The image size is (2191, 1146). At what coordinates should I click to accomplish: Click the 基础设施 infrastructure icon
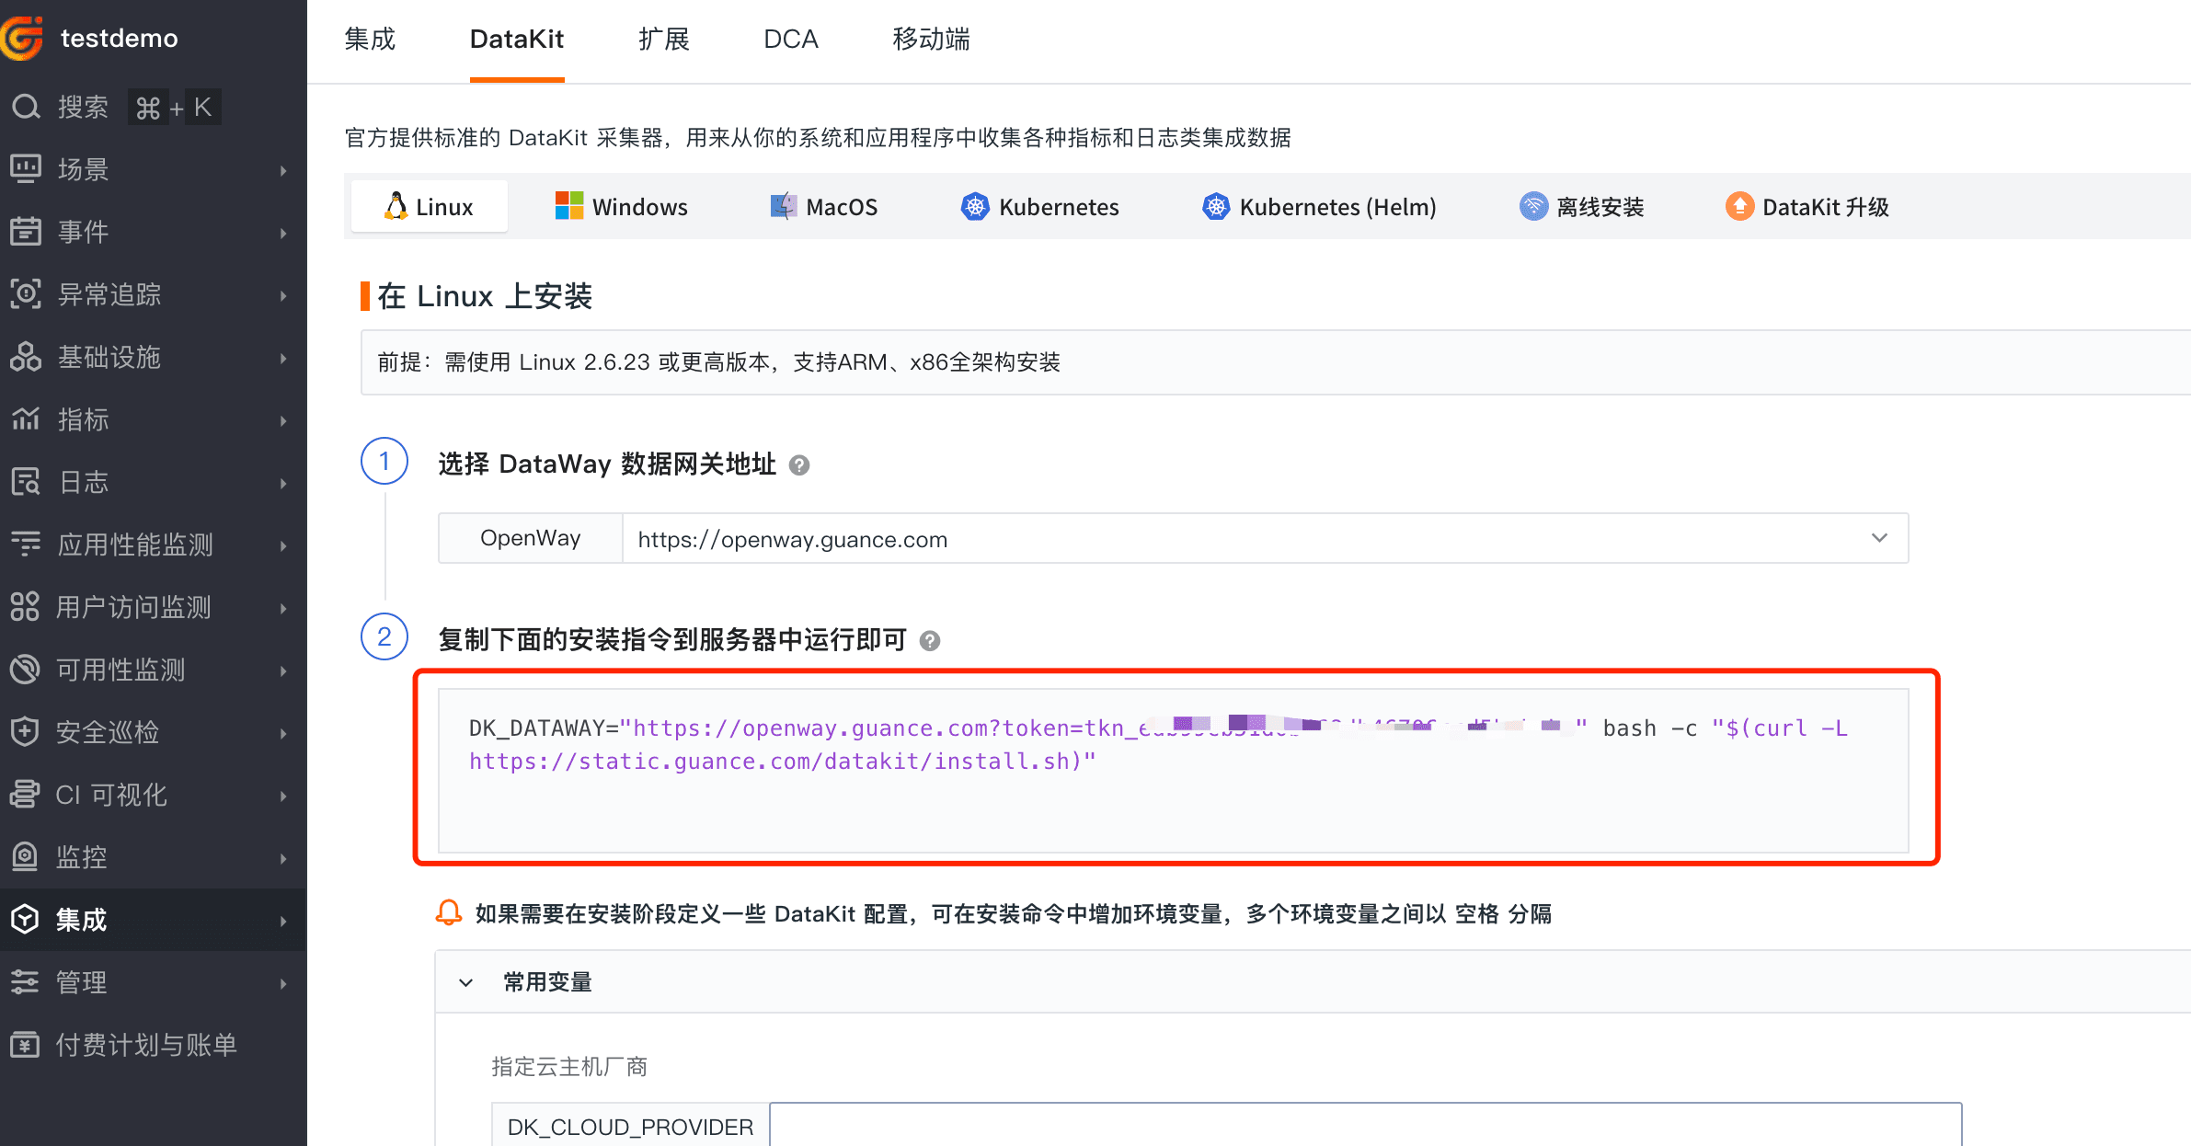pyautogui.click(x=26, y=357)
